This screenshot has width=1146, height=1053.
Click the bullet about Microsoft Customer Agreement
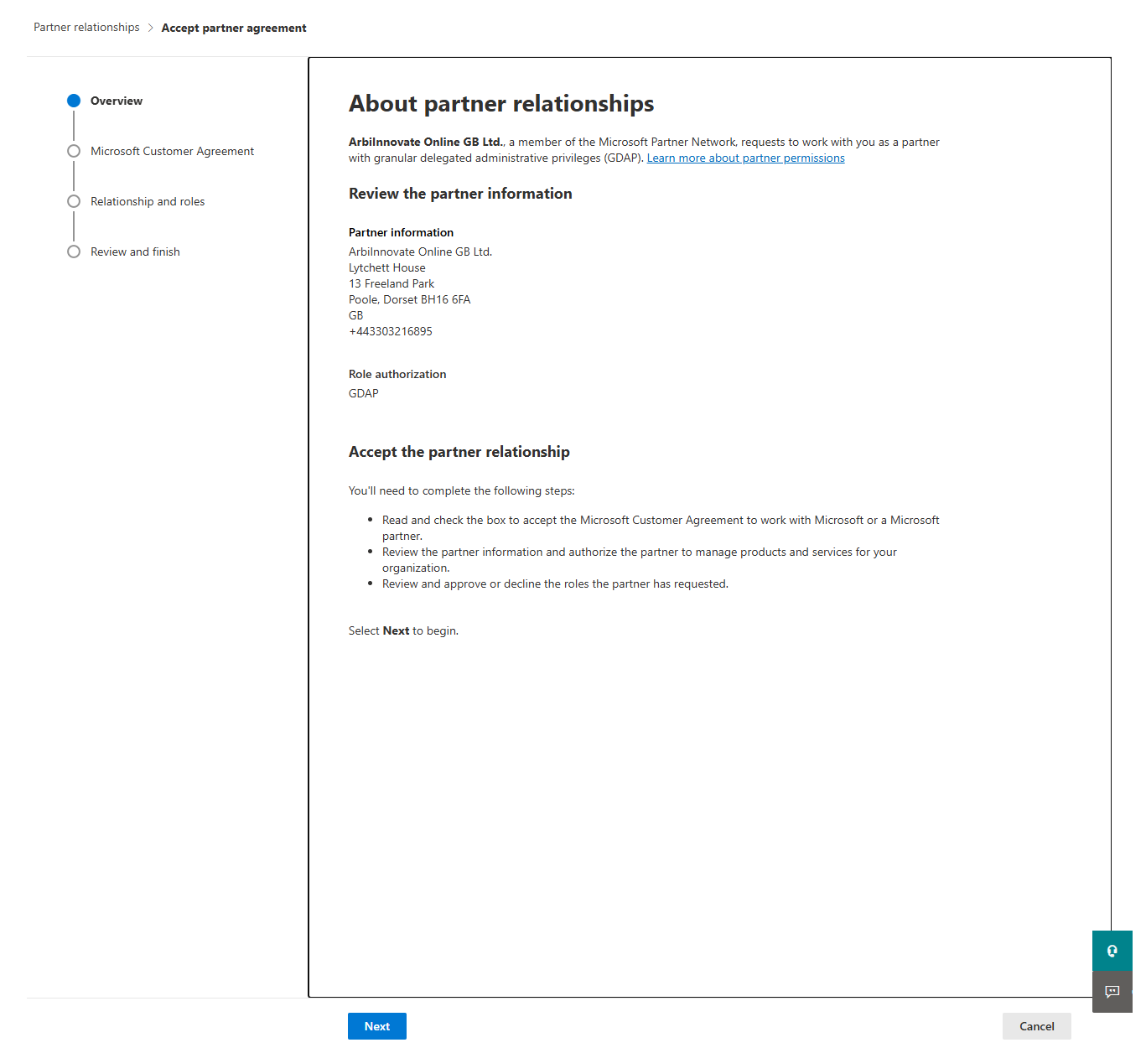click(661, 527)
